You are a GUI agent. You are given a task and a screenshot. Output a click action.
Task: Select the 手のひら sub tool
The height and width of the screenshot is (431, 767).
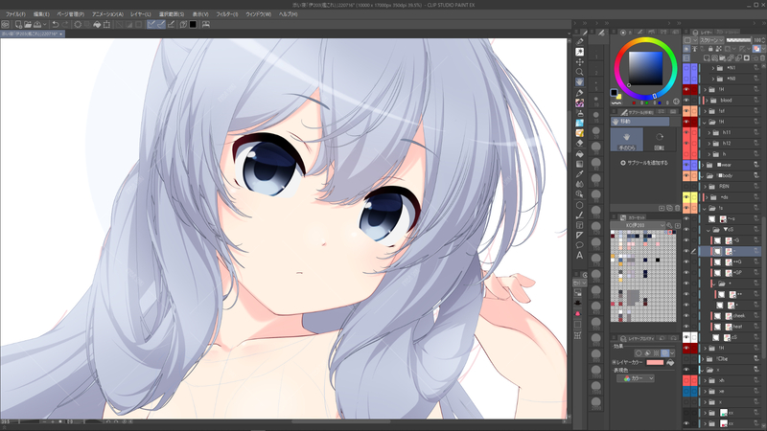pyautogui.click(x=626, y=140)
